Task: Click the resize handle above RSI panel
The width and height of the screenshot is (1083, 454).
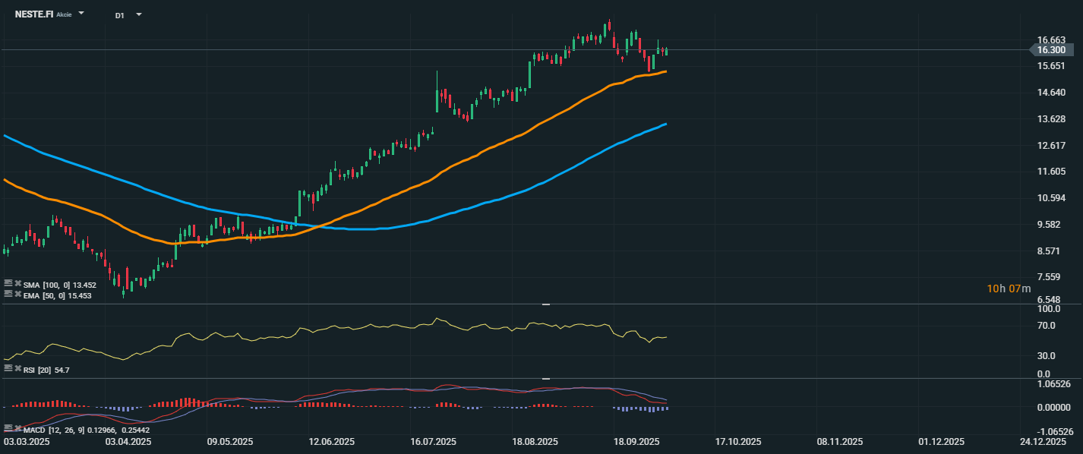Action: pos(545,304)
